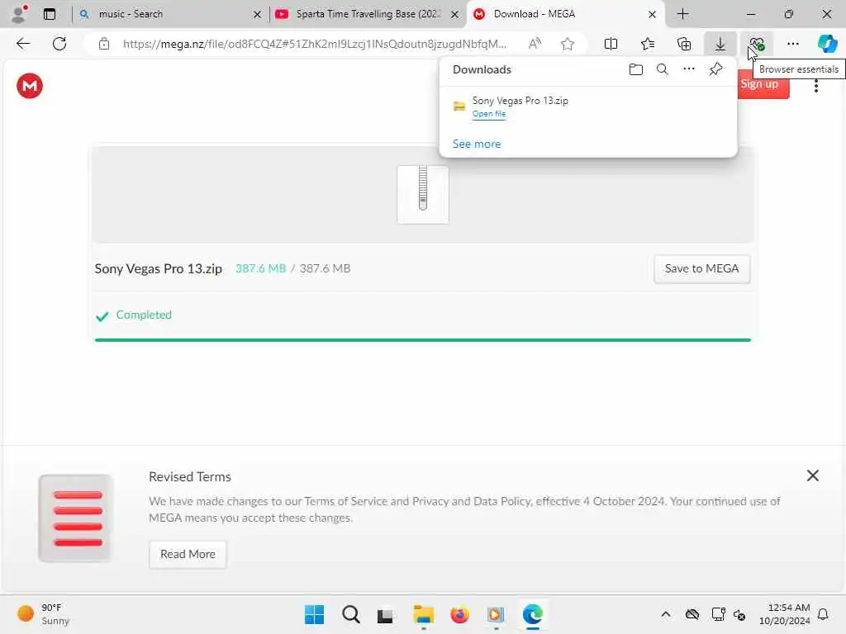Click Open file link under Sony Vegas Pro 13.zip

coord(489,114)
